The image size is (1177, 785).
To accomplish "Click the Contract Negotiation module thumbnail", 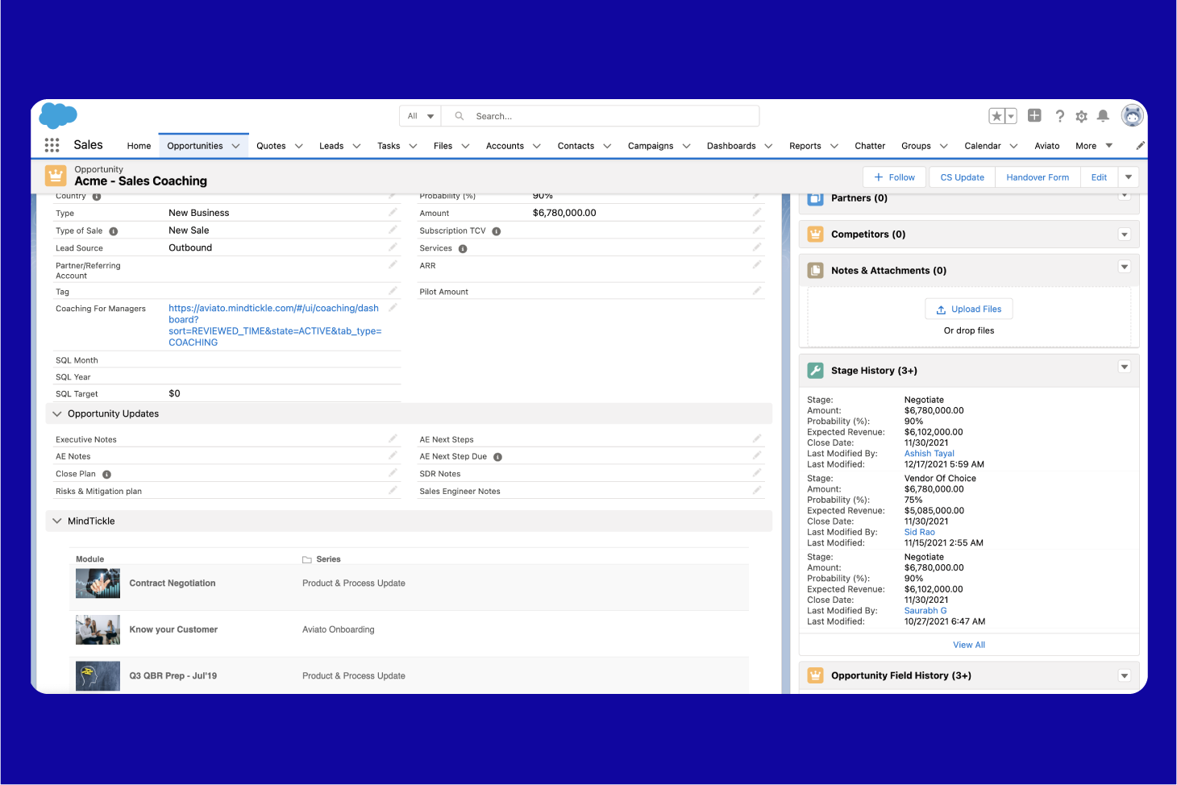I will (98, 584).
